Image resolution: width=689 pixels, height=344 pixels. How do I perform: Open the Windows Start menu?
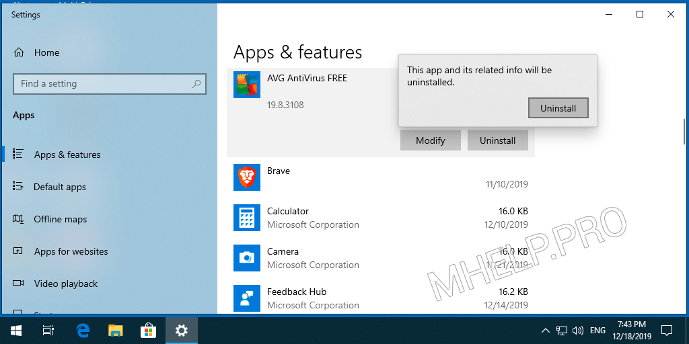16,331
